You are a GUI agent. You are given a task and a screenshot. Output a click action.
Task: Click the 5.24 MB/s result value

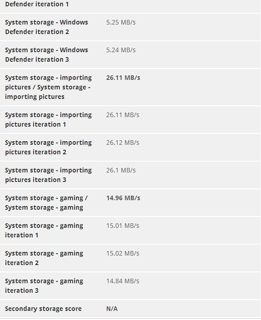pos(121,50)
